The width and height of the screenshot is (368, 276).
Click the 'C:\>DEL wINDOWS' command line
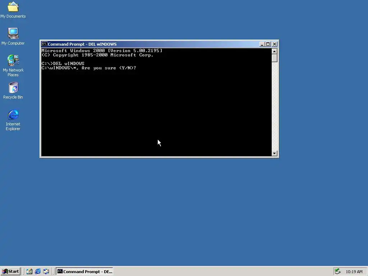coord(63,63)
